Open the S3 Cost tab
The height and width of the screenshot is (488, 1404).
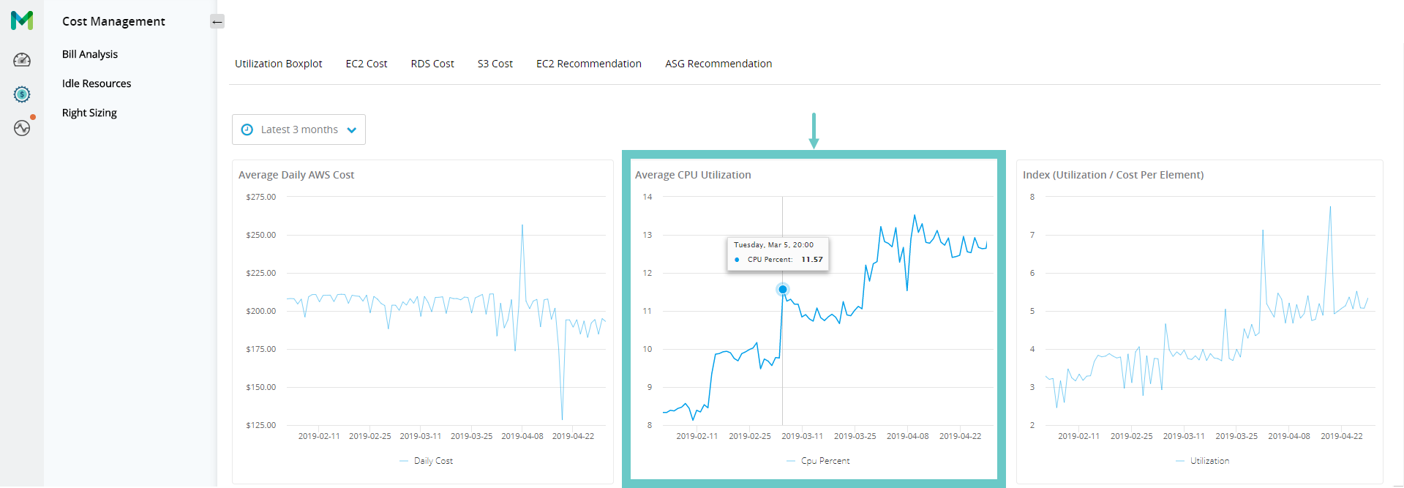click(x=495, y=64)
